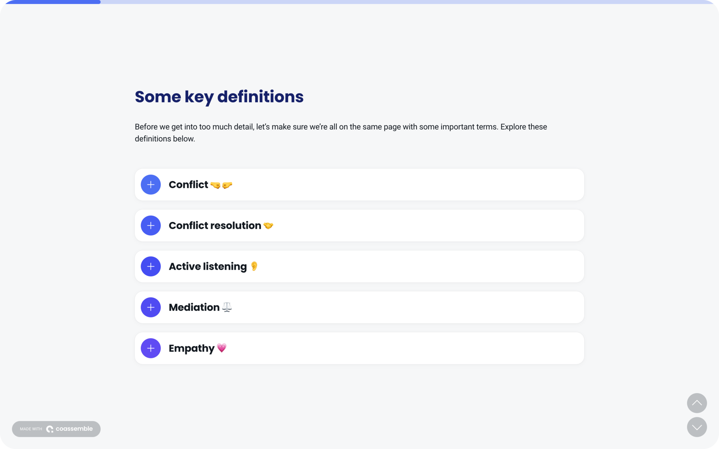Expand the Active listening accordion title
The width and height of the screenshot is (719, 449).
[207, 267]
